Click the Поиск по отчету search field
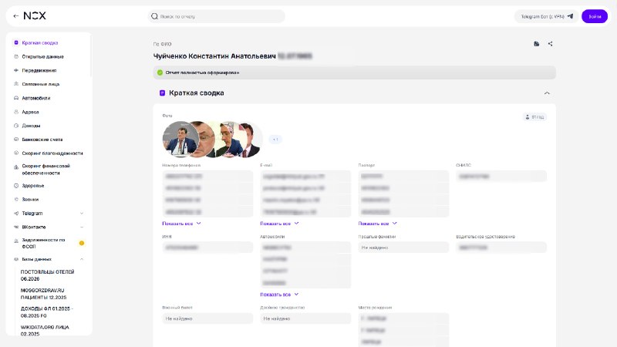 (x=217, y=16)
